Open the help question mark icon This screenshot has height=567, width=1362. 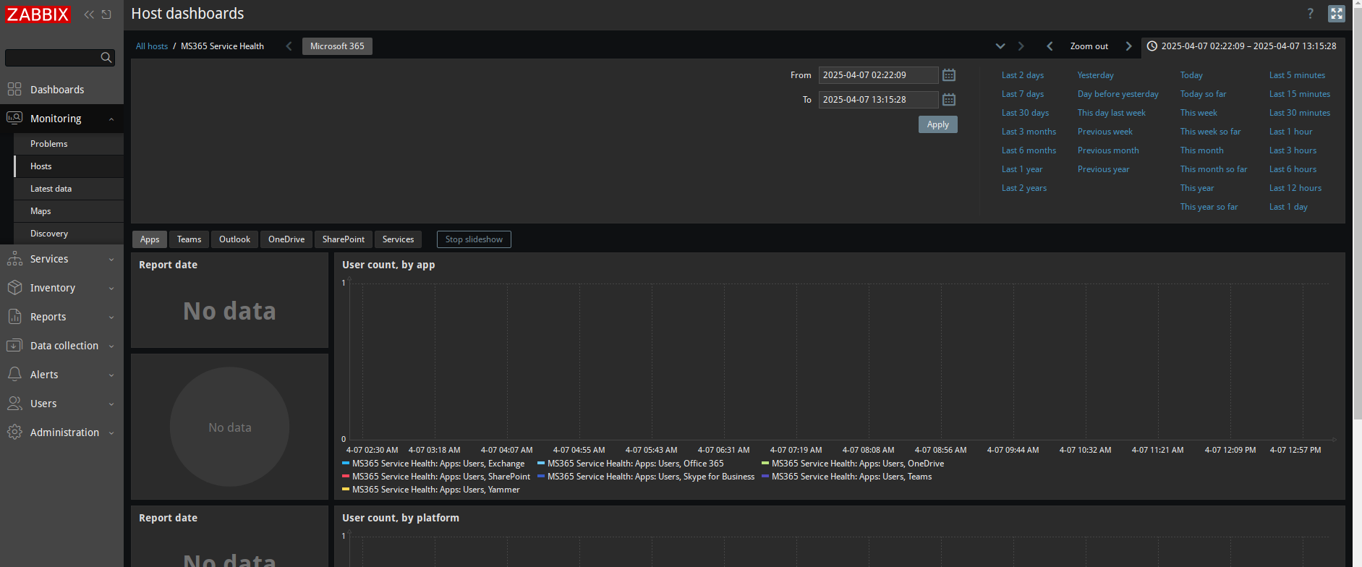click(1310, 14)
